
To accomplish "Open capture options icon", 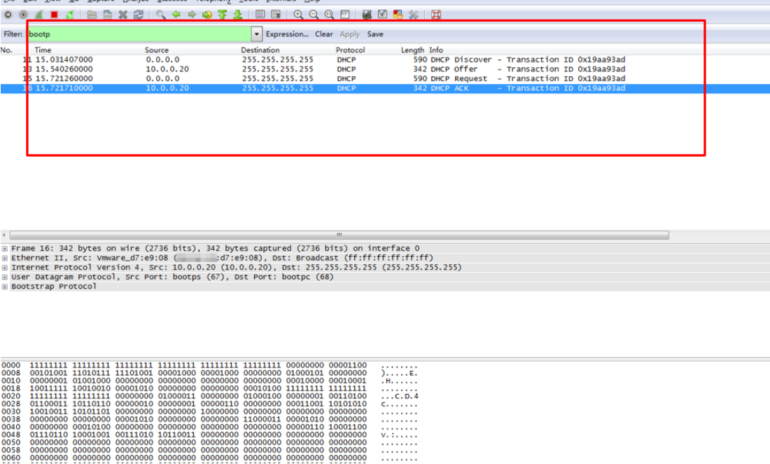I will [x=23, y=15].
